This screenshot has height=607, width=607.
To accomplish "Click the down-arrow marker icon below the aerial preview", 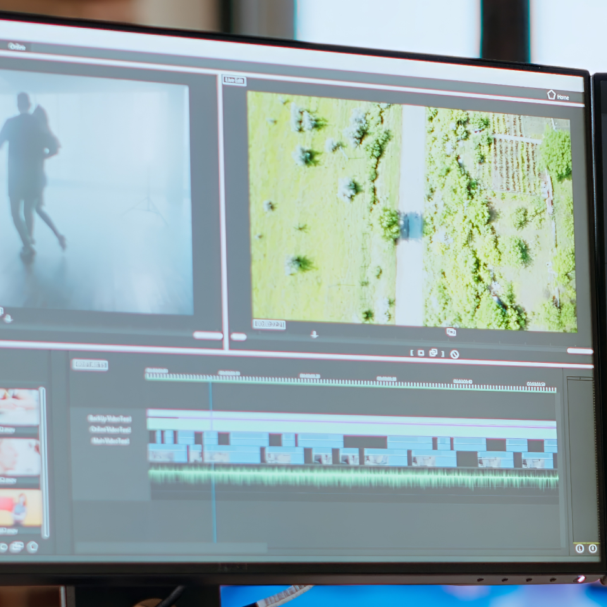I will (x=314, y=334).
